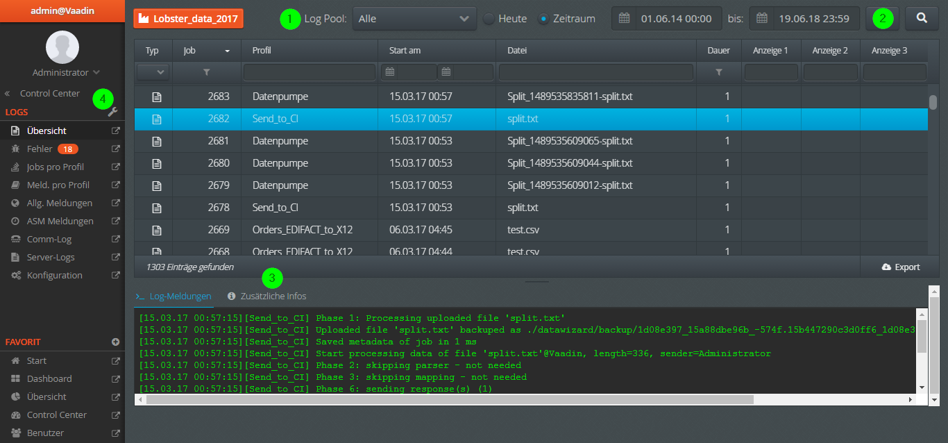Sort by Job column header arrow

click(x=227, y=51)
